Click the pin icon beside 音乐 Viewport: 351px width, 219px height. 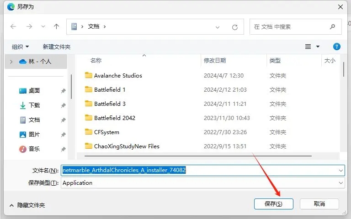[x=64, y=149]
